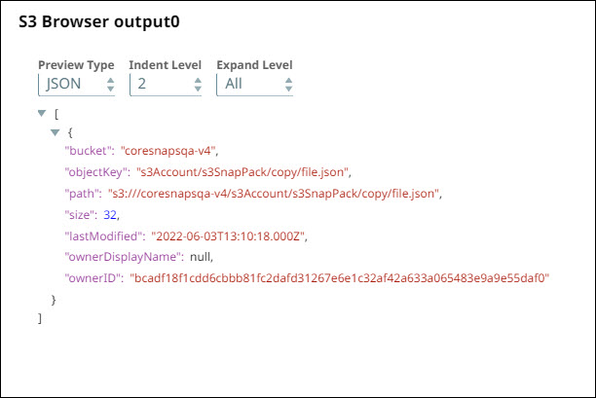Click the "lastModified" key name
Image resolution: width=596 pixels, height=398 pixels.
coord(102,235)
